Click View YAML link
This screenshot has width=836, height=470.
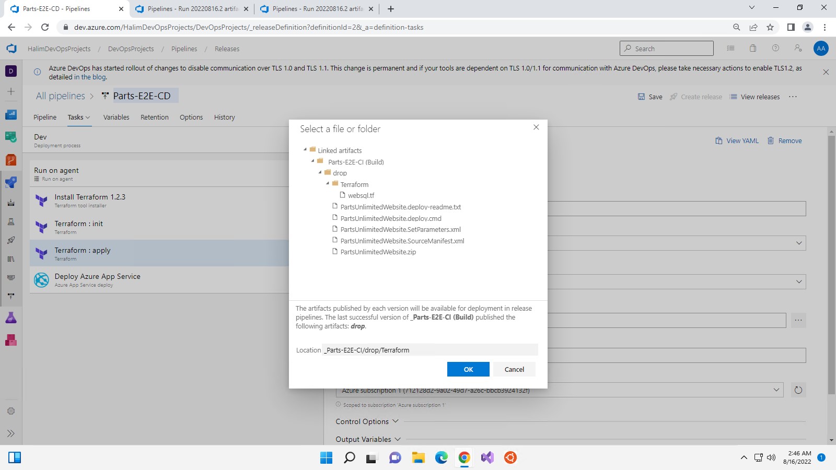click(737, 140)
